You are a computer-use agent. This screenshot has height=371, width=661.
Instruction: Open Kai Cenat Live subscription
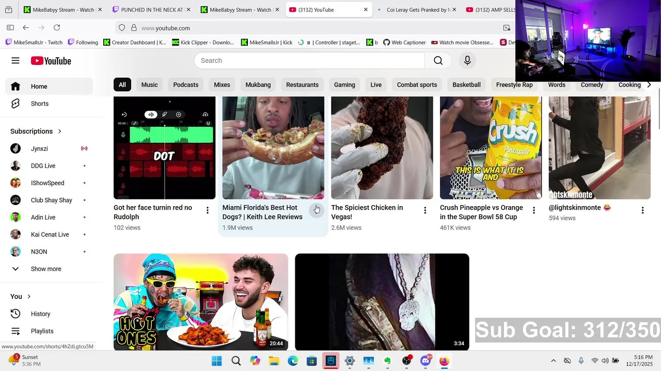click(49, 234)
